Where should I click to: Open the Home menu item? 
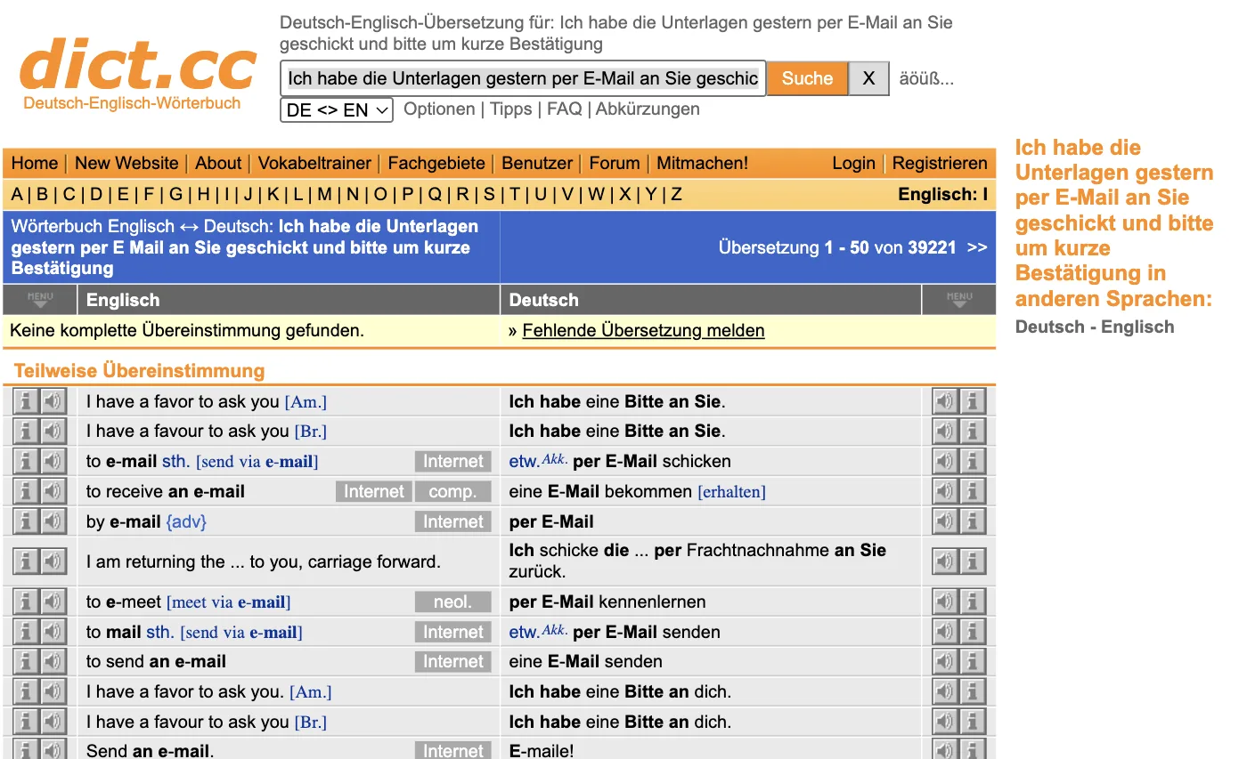(x=35, y=163)
